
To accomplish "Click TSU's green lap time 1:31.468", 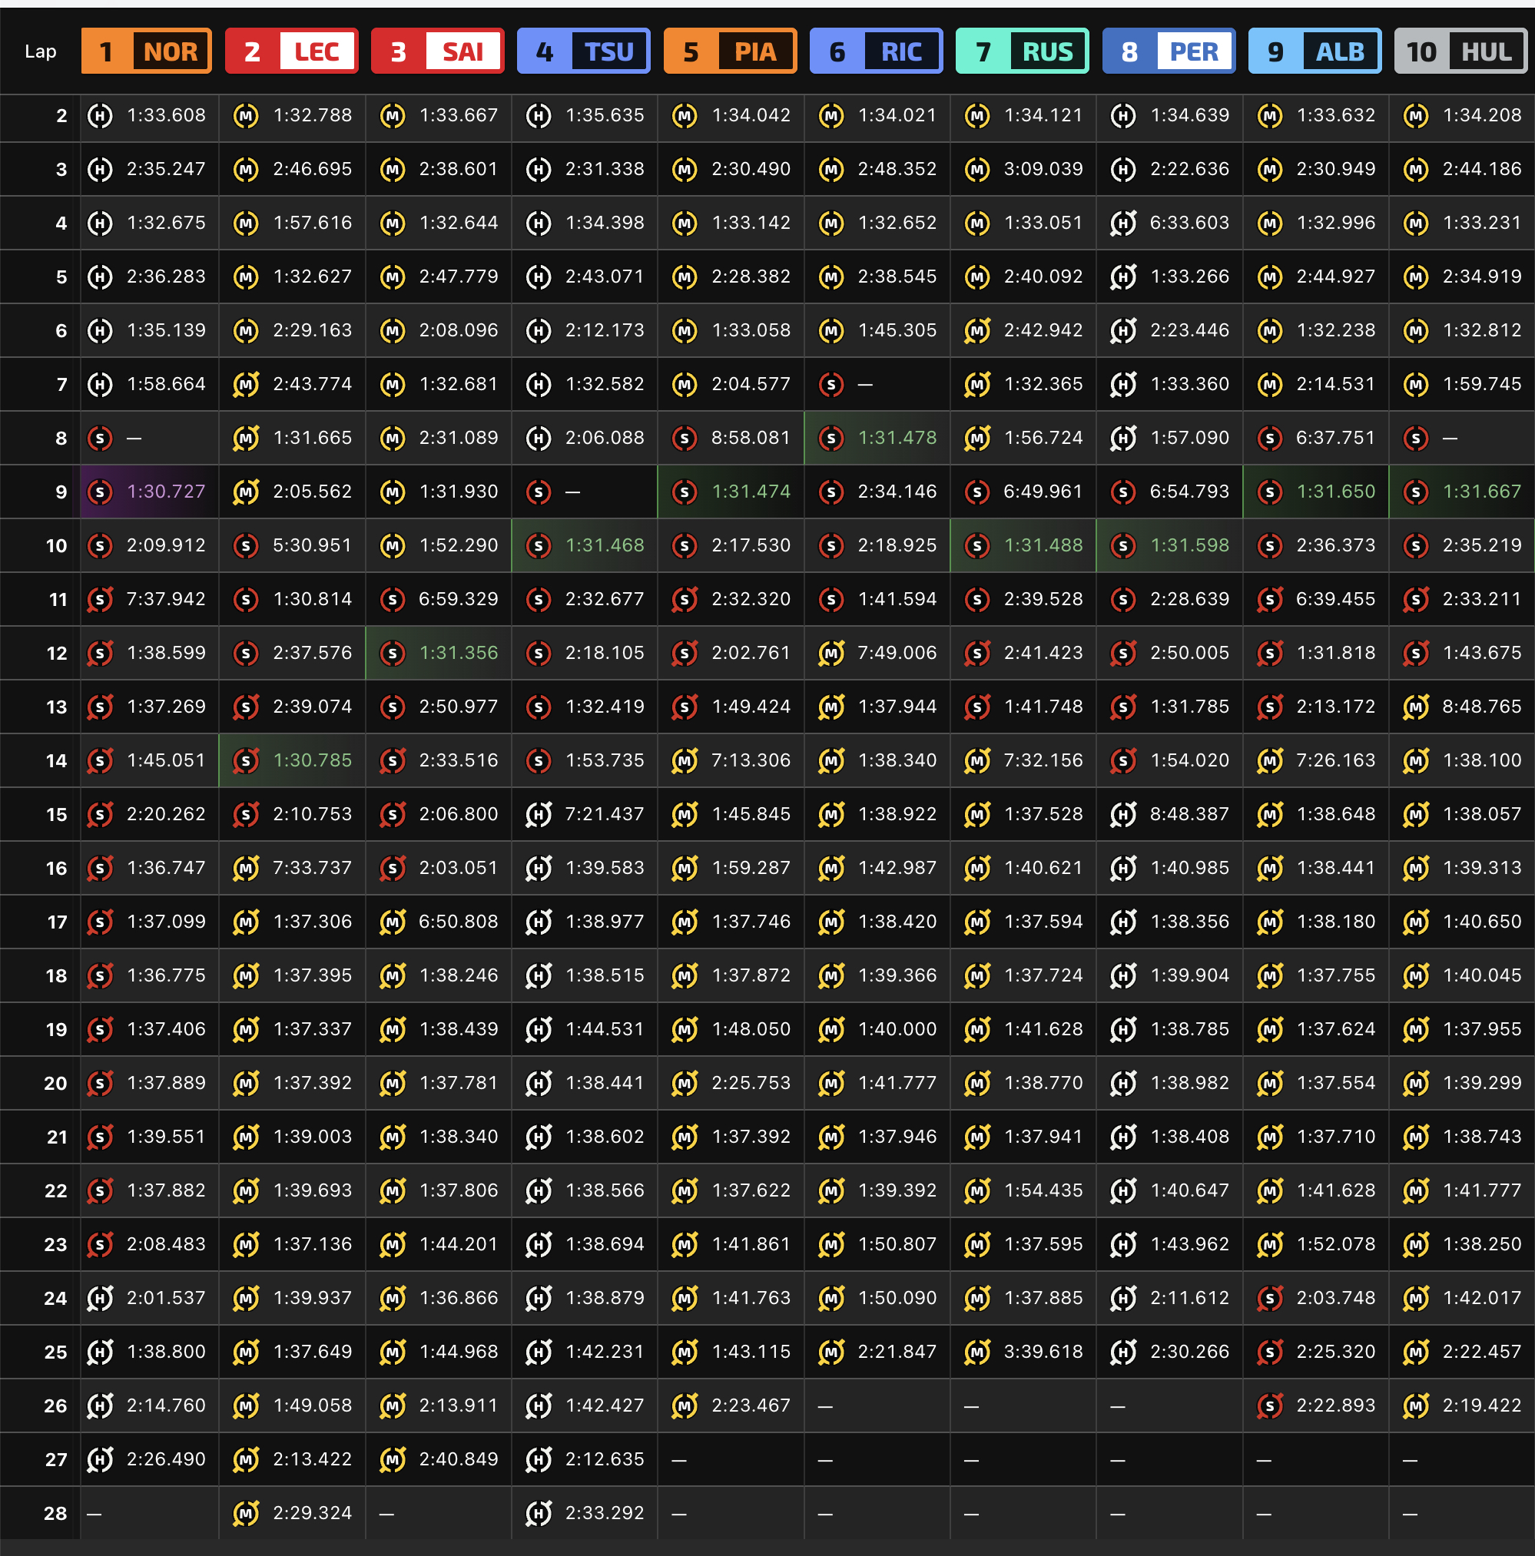I will pyautogui.click(x=605, y=546).
